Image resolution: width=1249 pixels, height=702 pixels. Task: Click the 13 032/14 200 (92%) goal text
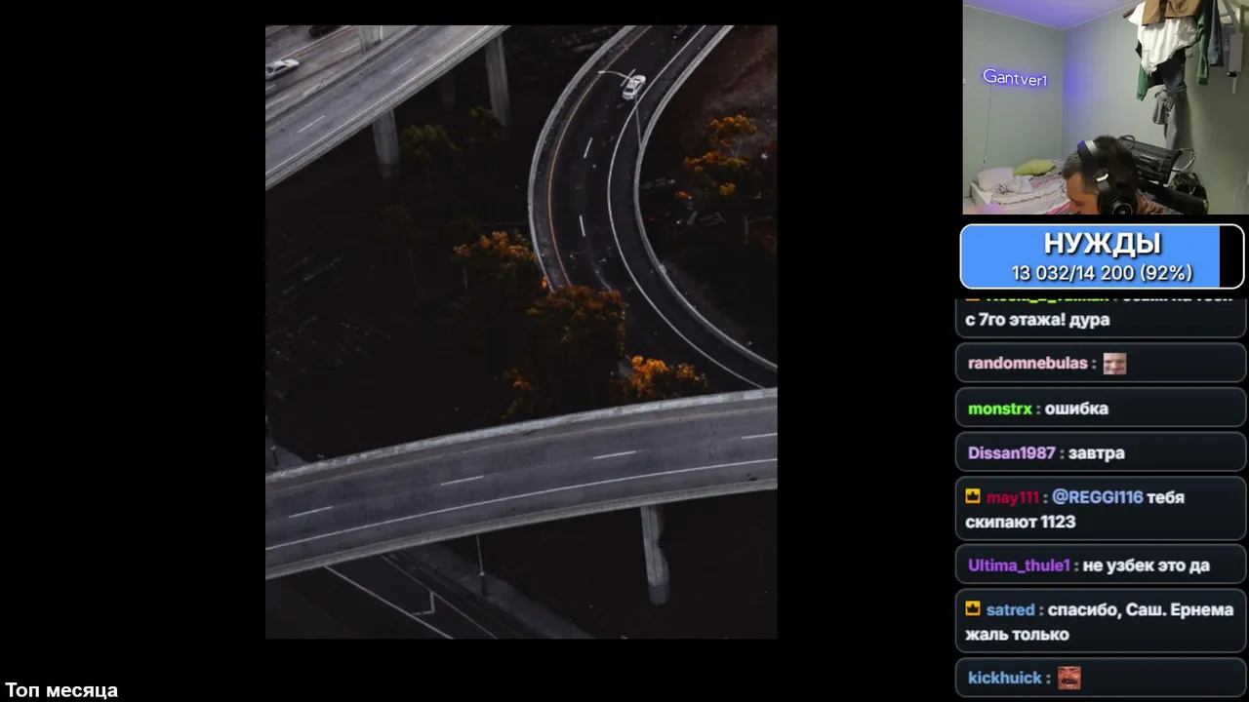[1102, 273]
